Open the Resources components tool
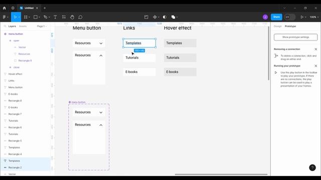 click(x=64, y=17)
